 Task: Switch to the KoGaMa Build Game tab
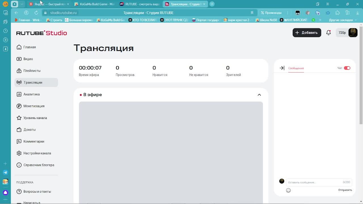94,4
